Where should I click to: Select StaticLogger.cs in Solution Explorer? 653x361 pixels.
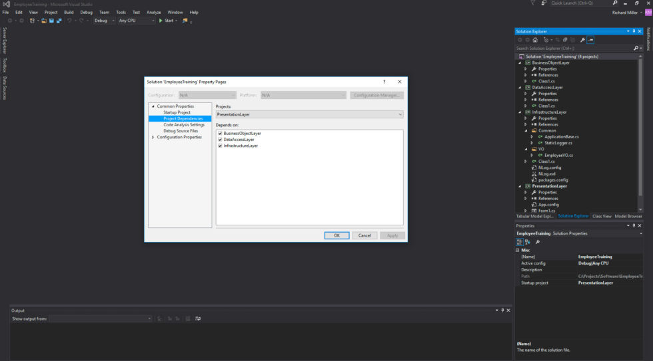pyautogui.click(x=558, y=143)
